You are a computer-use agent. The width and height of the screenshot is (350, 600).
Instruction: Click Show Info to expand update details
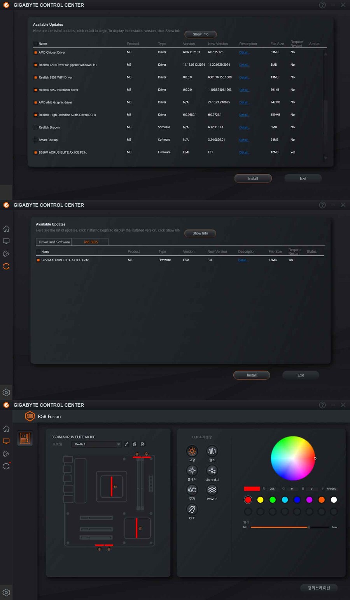[200, 34]
